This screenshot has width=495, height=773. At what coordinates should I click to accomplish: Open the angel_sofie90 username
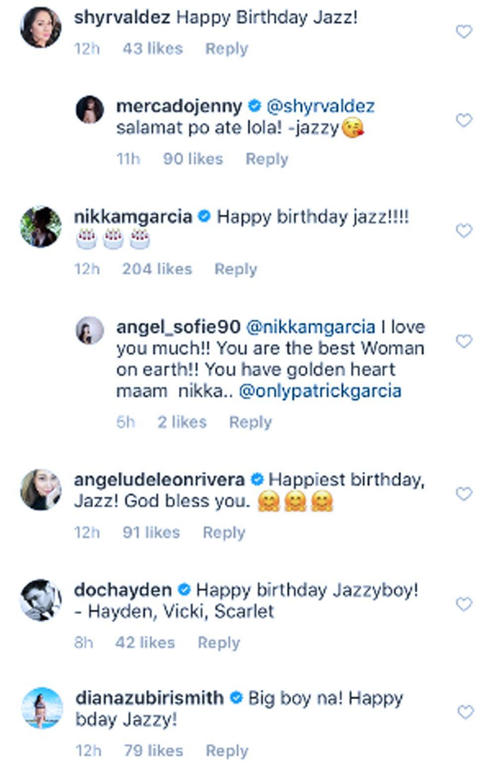(178, 327)
